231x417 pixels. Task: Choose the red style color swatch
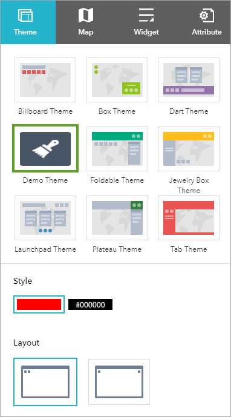[39, 304]
